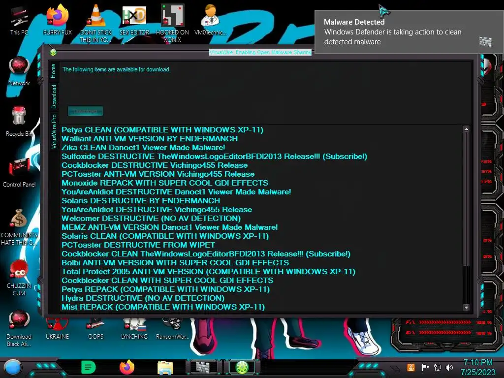This screenshot has height=378, width=504.
Task: Click the green VirusWire window icon
Action: tap(53, 52)
